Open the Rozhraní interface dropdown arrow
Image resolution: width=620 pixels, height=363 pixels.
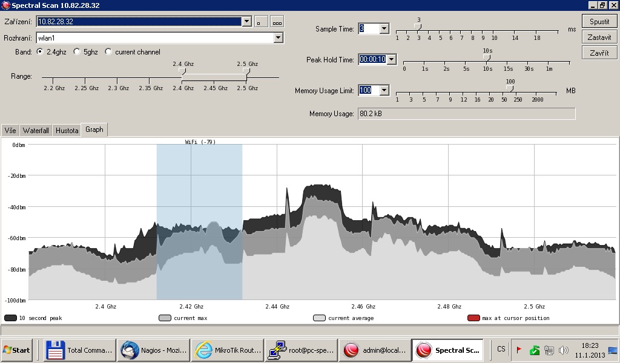click(279, 38)
